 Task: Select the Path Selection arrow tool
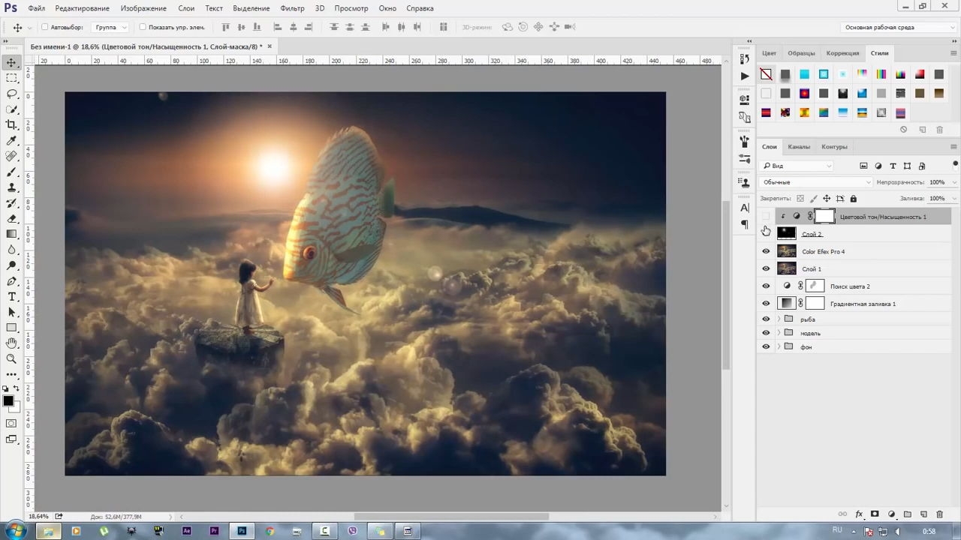(x=11, y=312)
